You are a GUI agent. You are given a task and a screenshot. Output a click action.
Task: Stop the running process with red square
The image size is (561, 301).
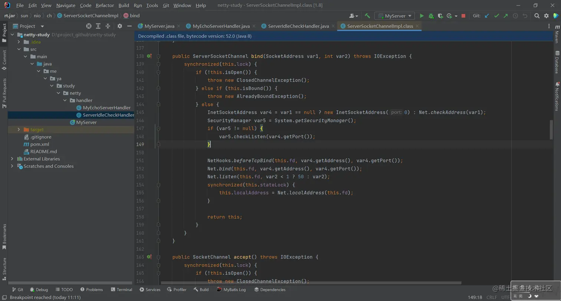[463, 16]
